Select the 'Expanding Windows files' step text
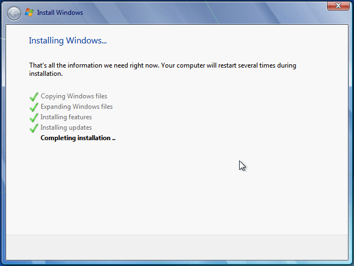This screenshot has width=354, height=266. click(x=76, y=107)
